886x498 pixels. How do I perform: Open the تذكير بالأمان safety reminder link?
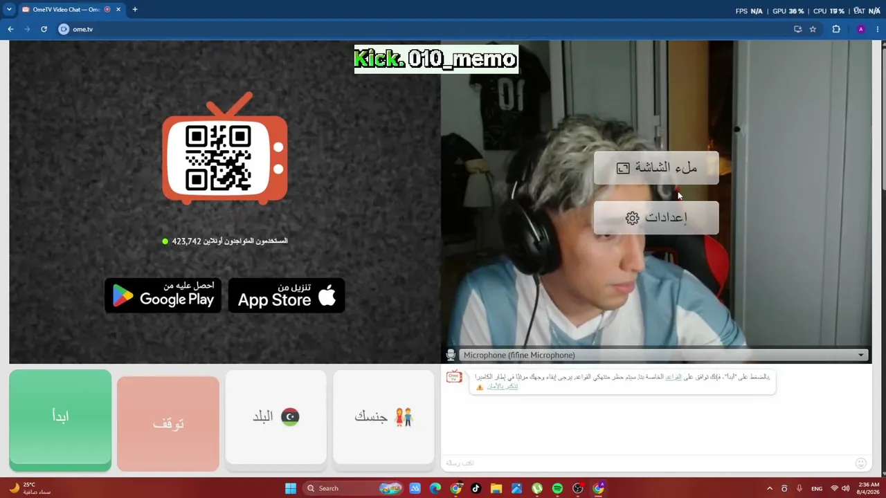(x=502, y=386)
